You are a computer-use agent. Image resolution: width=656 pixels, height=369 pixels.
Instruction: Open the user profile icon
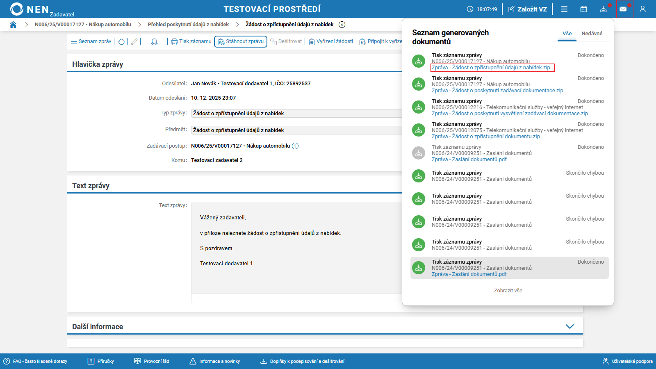(642, 9)
